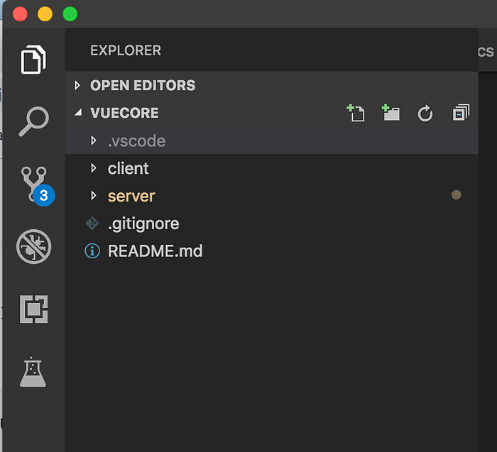Viewport: 497px width, 452px height.
Task: Collapse all folders in Explorer
Action: [x=461, y=112]
